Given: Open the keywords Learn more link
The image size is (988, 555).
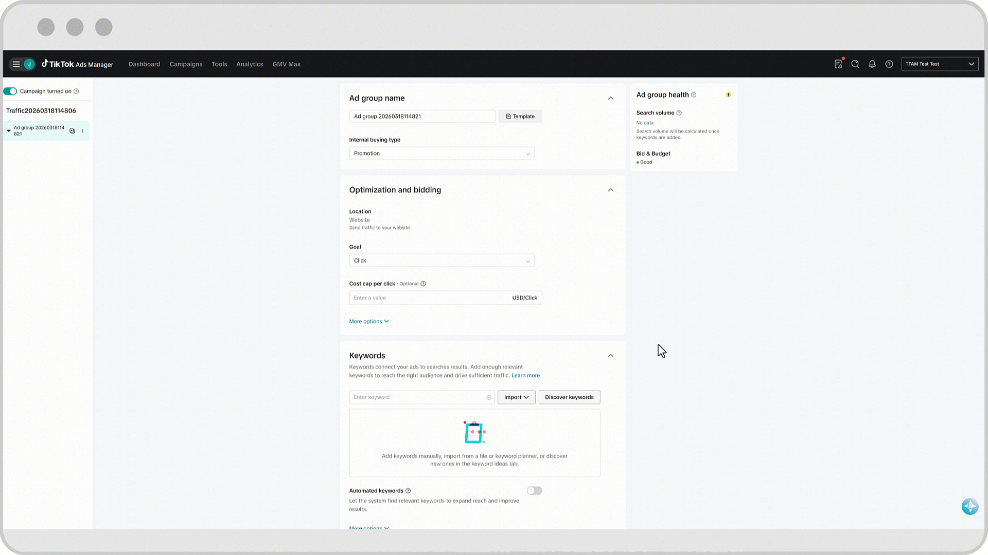Looking at the screenshot, I should 525,375.
